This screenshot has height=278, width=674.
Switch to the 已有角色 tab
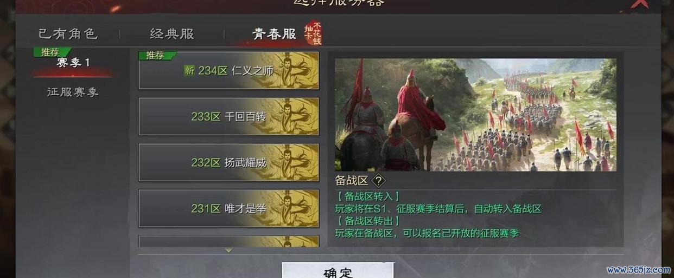coord(68,34)
